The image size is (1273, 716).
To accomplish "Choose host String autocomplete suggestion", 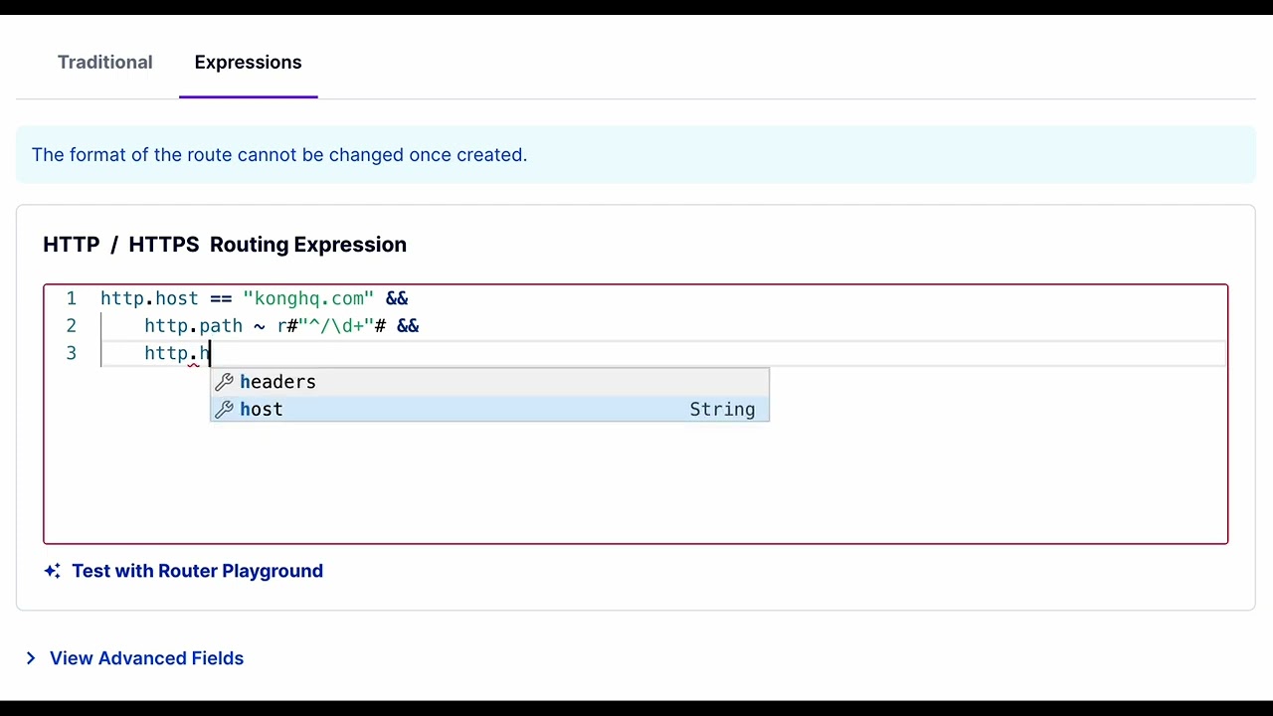I will [489, 410].
